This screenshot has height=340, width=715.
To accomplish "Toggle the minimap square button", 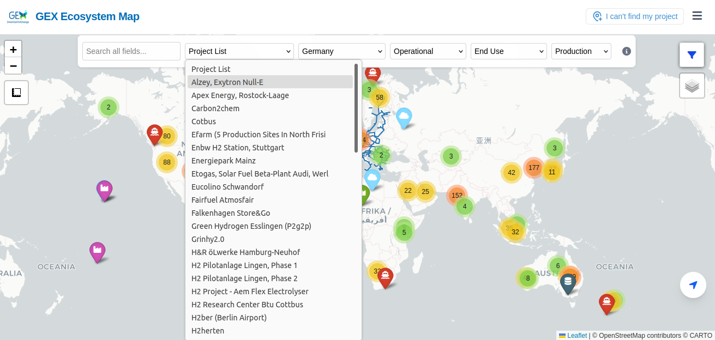I will tap(16, 93).
